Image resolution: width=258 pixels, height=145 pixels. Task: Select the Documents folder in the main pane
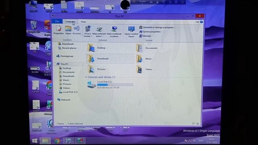pyautogui.click(x=146, y=48)
